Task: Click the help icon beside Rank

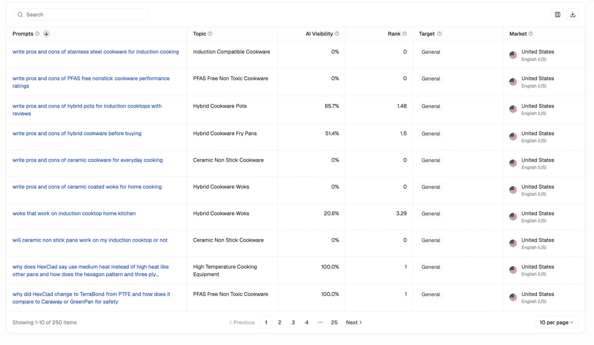Action: [404, 34]
